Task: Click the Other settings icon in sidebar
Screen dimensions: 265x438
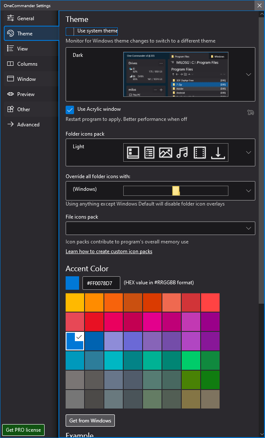Action: tap(11, 109)
